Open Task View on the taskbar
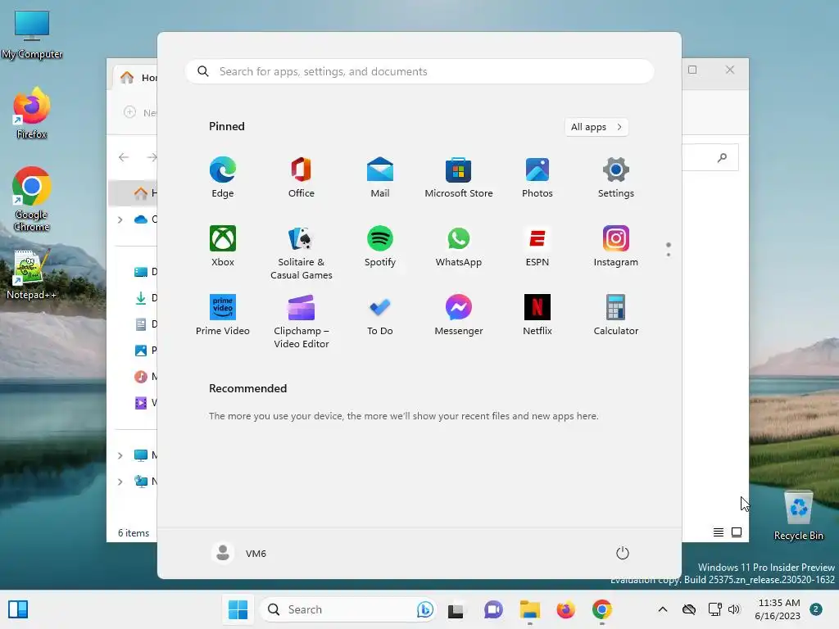Screen dimensions: 839x629 pyautogui.click(x=456, y=609)
